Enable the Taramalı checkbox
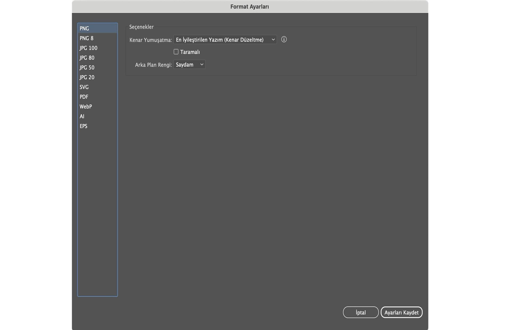511x330 pixels. point(176,52)
